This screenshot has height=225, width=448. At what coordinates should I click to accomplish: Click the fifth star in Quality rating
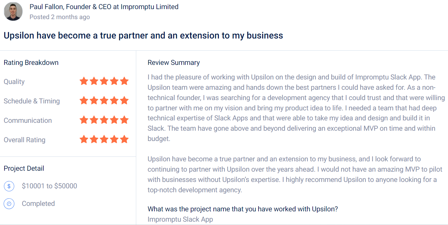[x=124, y=81]
